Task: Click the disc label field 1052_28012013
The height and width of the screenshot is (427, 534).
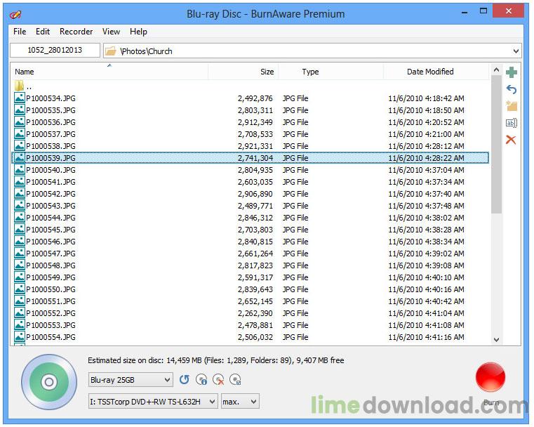Action: [55, 51]
